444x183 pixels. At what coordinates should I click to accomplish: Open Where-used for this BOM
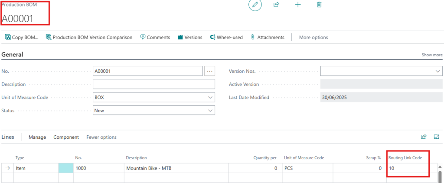pos(226,37)
